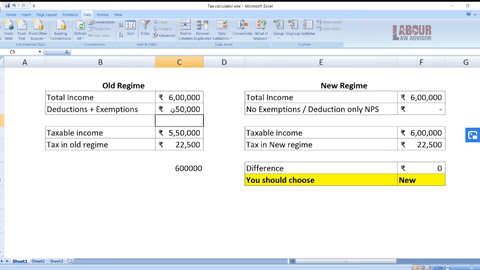The width and height of the screenshot is (480, 270).
Task: Open the Page Layout ribbon tab
Action: (47, 15)
